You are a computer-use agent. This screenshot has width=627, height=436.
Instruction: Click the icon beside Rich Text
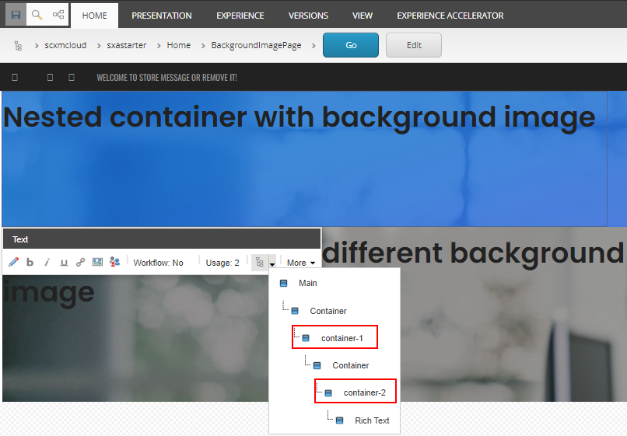click(339, 420)
